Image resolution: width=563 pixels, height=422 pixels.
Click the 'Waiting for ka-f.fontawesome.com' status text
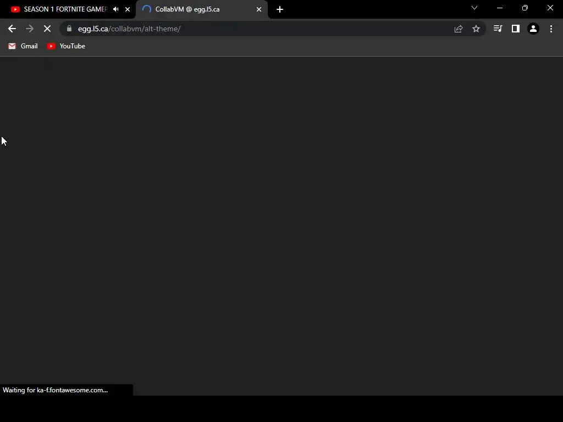click(x=56, y=390)
